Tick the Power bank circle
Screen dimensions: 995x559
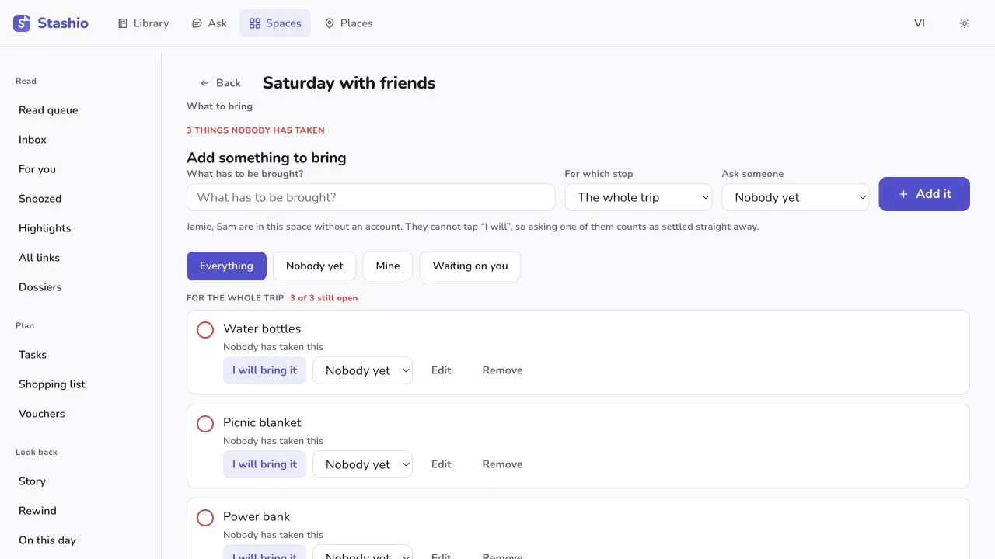[x=205, y=518]
